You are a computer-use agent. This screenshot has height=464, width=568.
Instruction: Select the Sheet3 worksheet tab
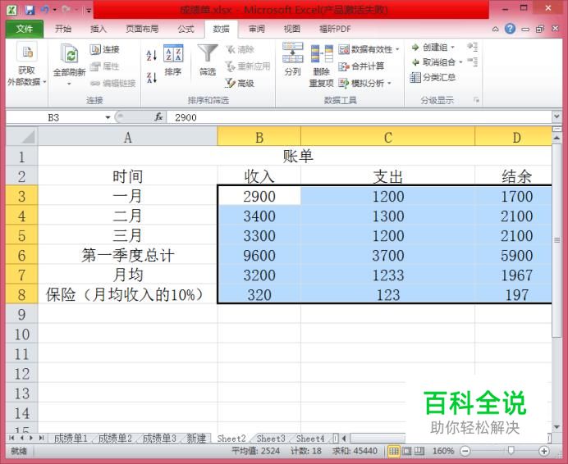[271, 439]
